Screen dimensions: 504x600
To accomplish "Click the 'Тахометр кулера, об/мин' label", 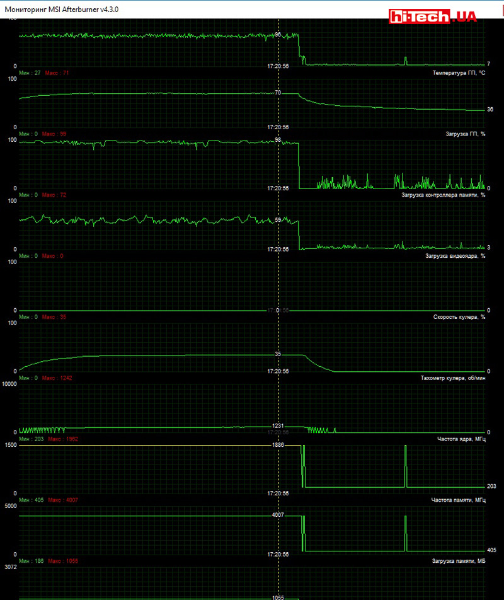I will coord(452,378).
